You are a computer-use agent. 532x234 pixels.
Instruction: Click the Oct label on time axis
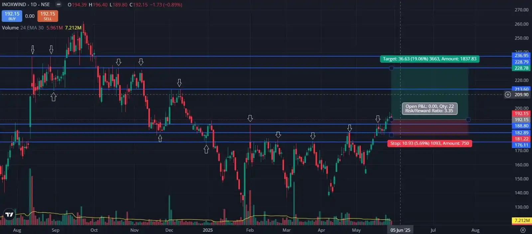pos(94,230)
